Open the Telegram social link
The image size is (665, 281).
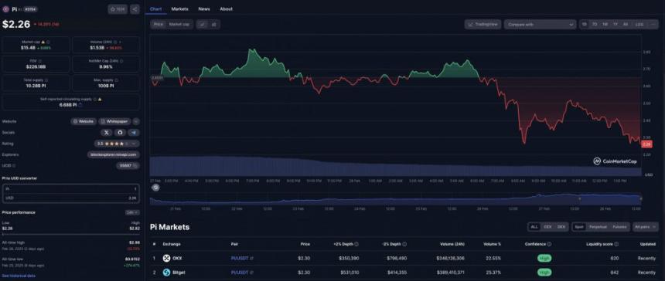click(x=134, y=133)
